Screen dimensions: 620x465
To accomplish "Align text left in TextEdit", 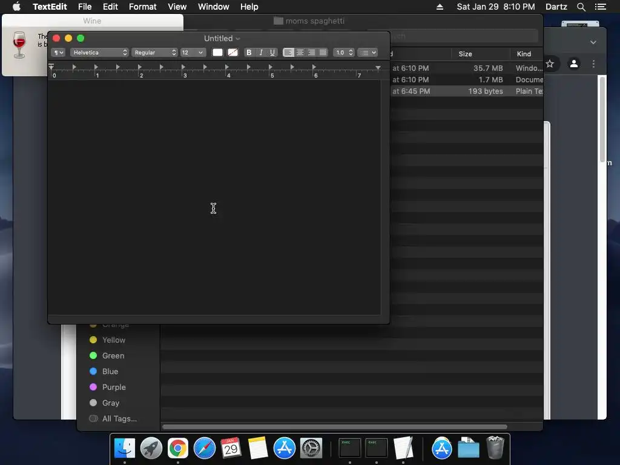I will tap(288, 53).
